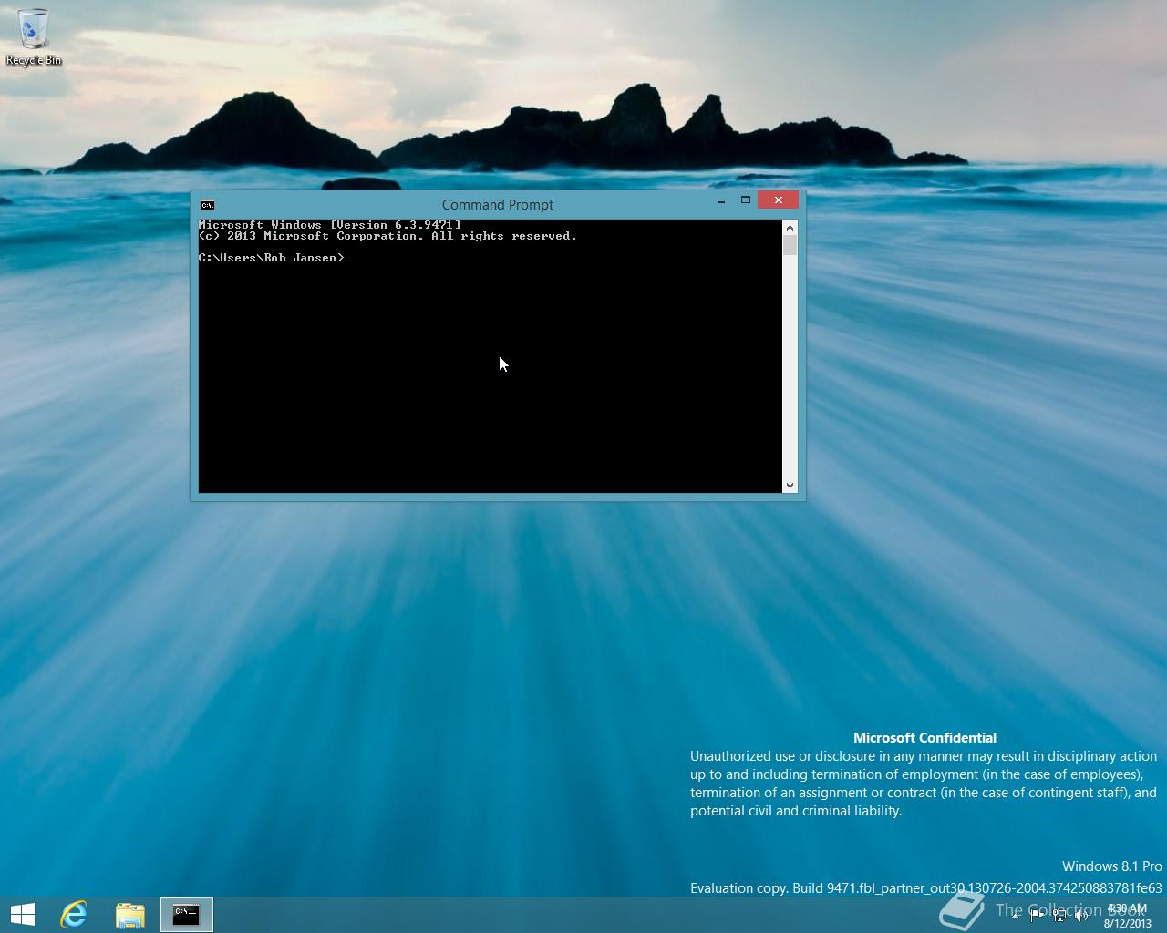Click 'Microsoft Windows [Version 6.3.9471]' line

click(x=330, y=225)
